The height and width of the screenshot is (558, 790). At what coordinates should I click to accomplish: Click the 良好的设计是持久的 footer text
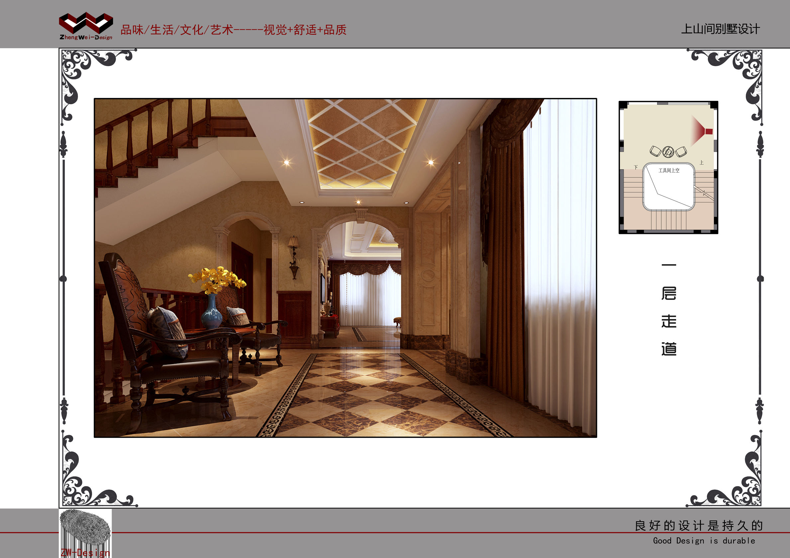(698, 526)
